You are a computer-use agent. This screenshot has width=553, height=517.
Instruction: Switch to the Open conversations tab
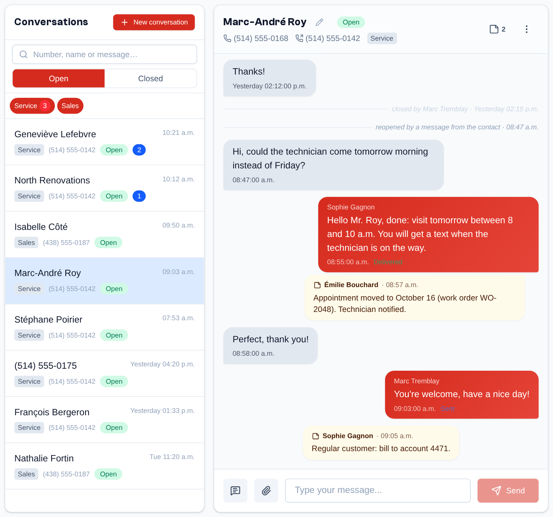click(x=59, y=78)
